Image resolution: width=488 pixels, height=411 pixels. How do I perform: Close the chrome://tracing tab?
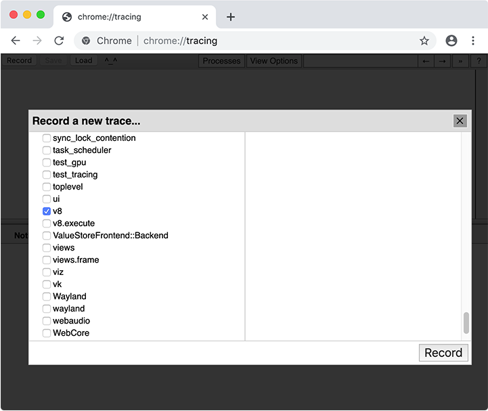click(205, 17)
